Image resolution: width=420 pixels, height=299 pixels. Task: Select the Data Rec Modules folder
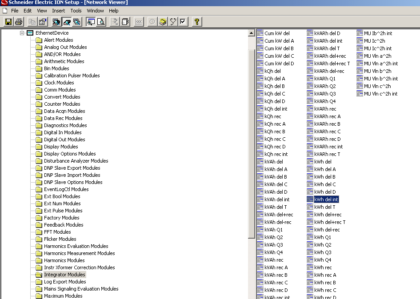point(63,118)
